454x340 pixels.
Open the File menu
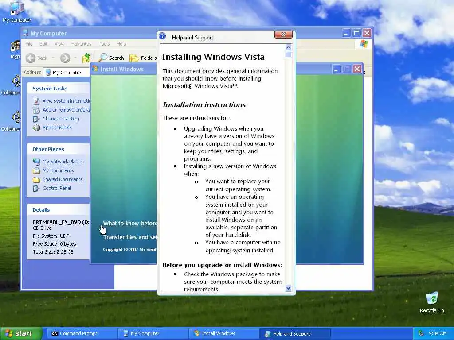coord(29,44)
